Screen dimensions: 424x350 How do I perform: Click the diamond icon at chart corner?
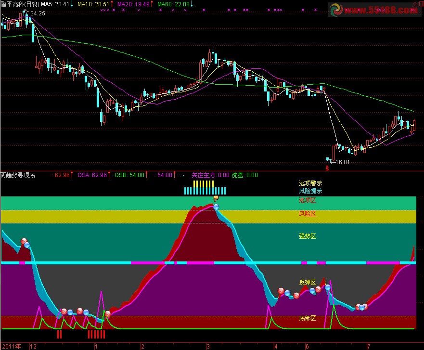click(x=415, y=4)
